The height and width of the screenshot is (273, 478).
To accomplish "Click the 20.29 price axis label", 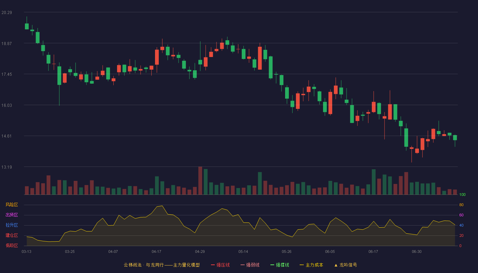I will 6,13.
